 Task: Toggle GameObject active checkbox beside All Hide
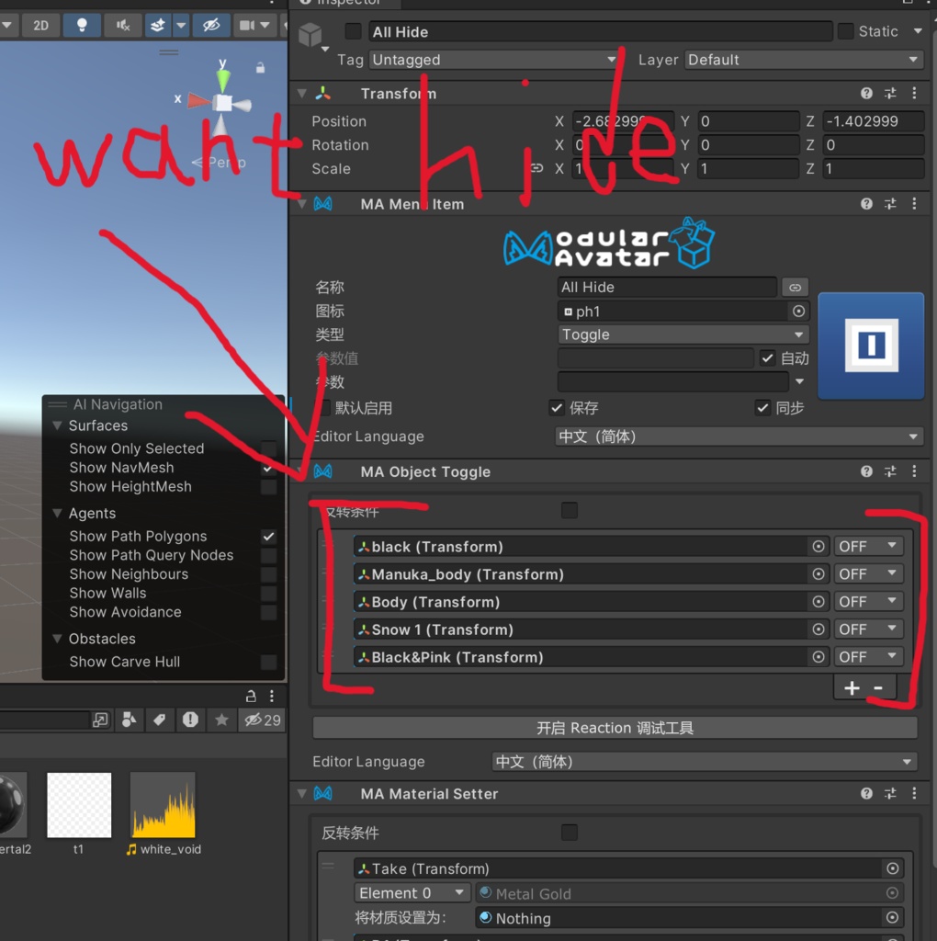point(354,30)
